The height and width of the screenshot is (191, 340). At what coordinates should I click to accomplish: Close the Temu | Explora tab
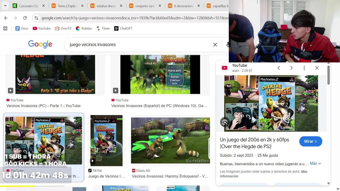pyautogui.click(x=82, y=6)
